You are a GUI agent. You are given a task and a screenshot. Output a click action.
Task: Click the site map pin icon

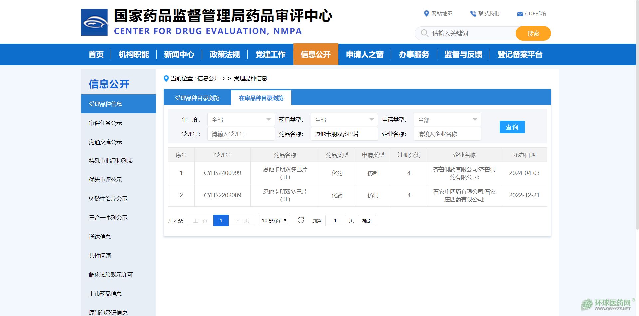click(426, 14)
